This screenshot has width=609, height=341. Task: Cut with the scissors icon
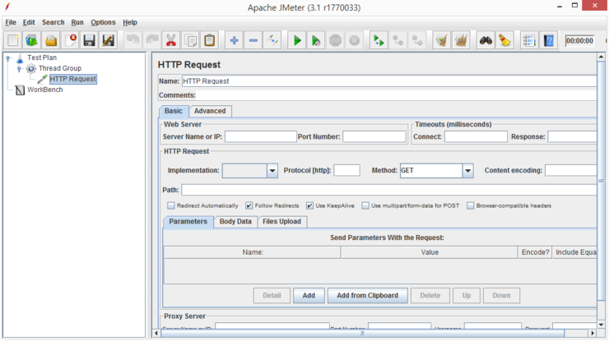click(x=171, y=40)
